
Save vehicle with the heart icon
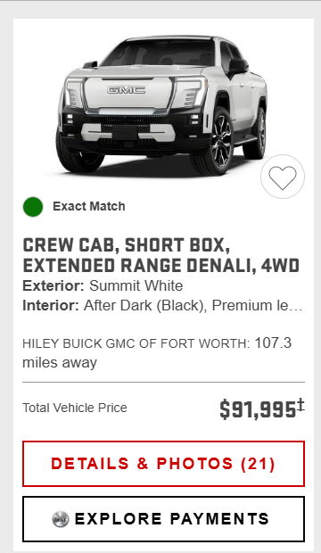[283, 177]
